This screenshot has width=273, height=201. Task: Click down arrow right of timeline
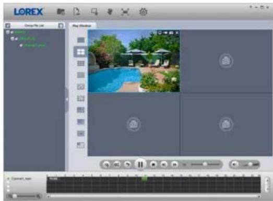pyautogui.click(x=267, y=188)
